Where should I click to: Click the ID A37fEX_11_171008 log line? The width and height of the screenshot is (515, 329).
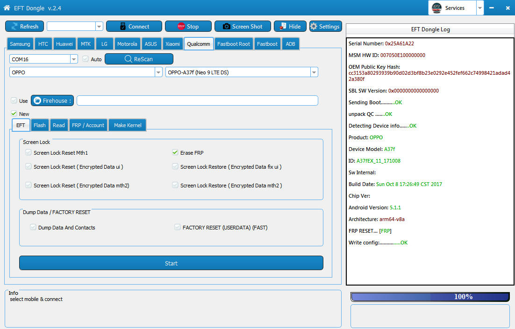click(374, 161)
